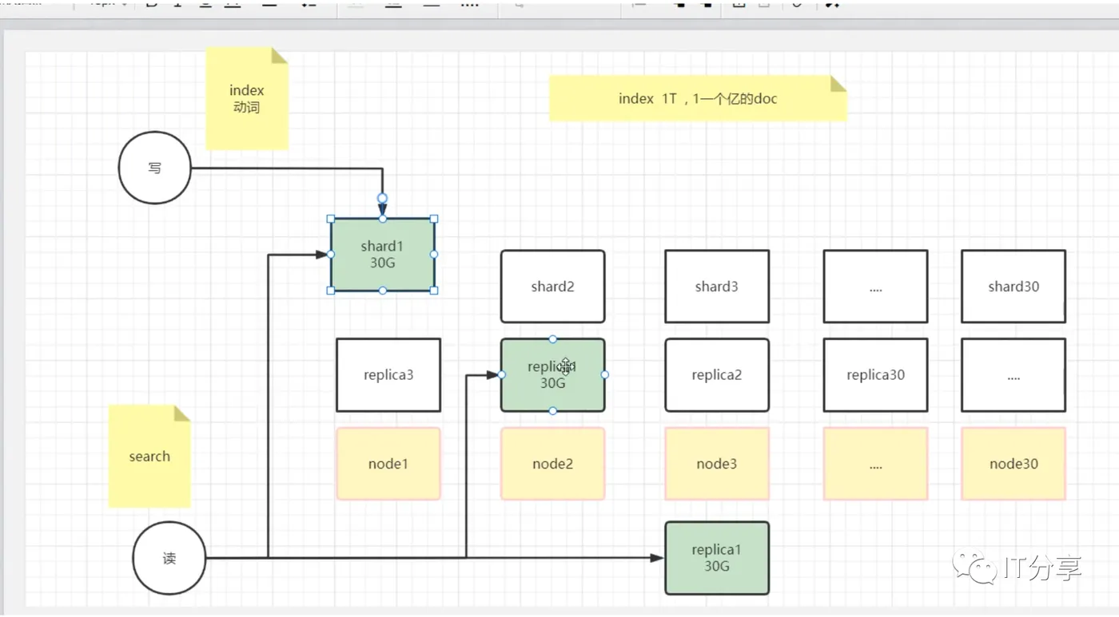Click the top connection point of the green replica box above node2
The image size is (1119, 617).
553,339
